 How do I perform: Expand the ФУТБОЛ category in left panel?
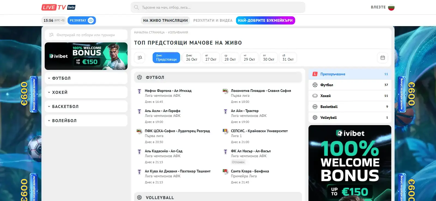click(x=86, y=78)
